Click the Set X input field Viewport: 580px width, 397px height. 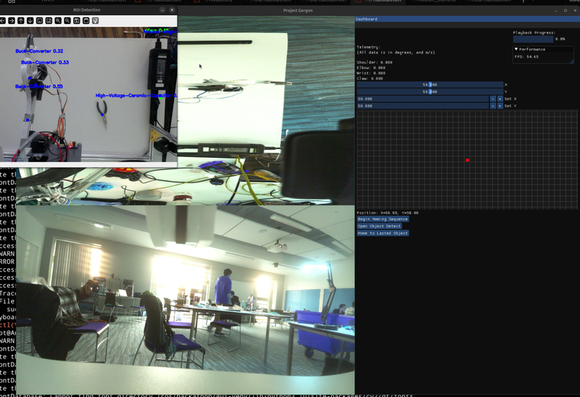[x=422, y=99]
